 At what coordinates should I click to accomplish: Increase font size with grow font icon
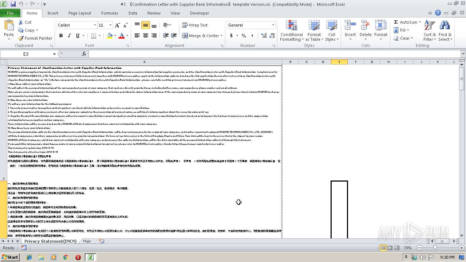[117, 25]
